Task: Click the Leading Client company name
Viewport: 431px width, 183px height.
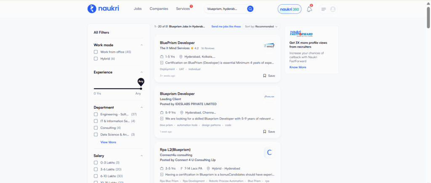Action: pyautogui.click(x=170, y=99)
